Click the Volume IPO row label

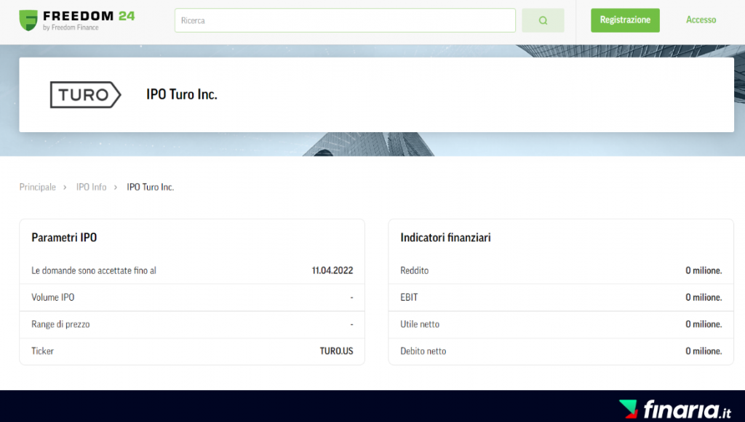click(x=52, y=297)
